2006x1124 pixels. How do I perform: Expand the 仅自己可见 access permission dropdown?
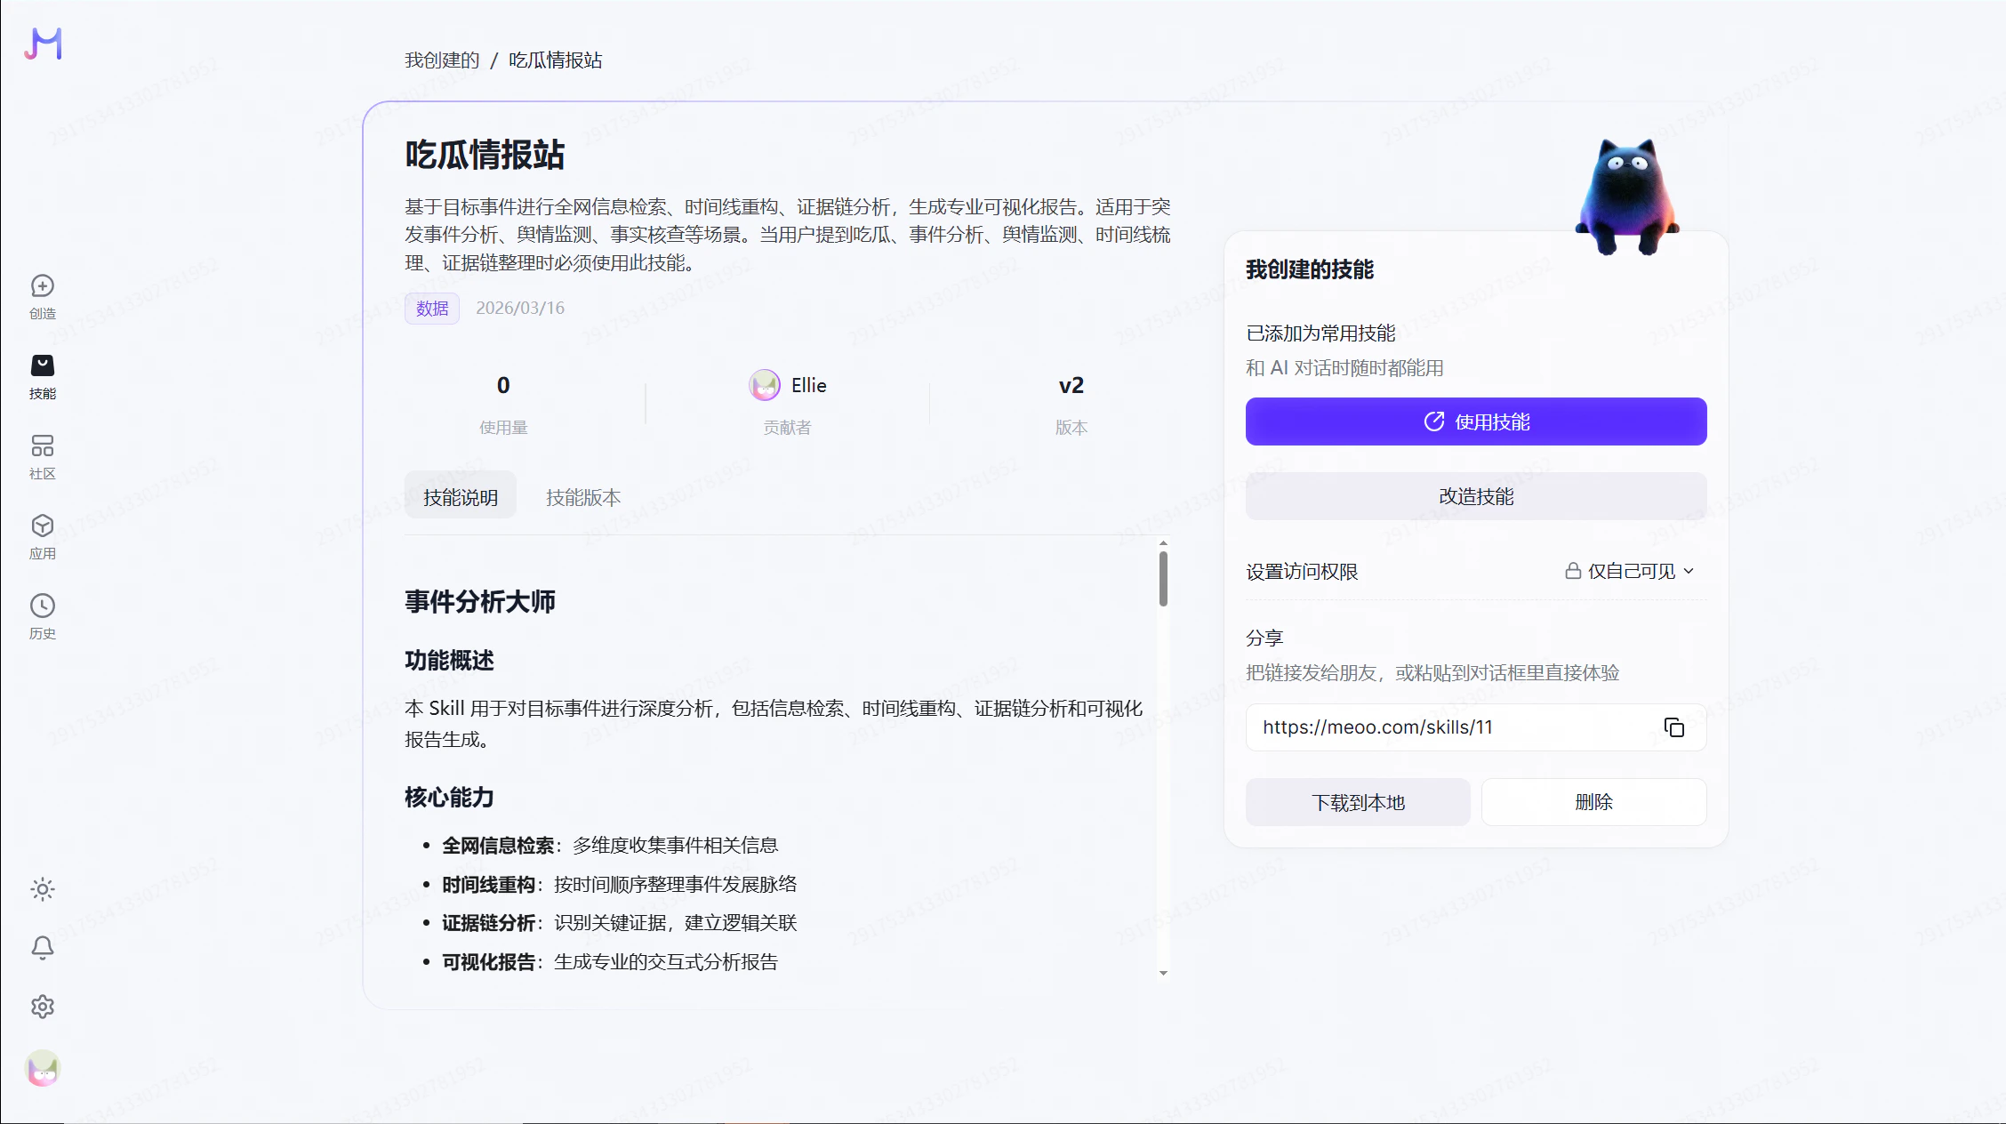coord(1630,571)
